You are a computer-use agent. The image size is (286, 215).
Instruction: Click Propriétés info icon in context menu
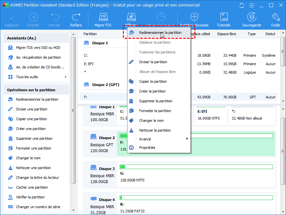(x=131, y=148)
